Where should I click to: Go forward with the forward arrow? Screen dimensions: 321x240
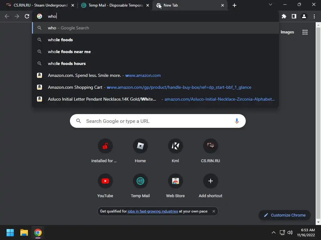tap(17, 16)
